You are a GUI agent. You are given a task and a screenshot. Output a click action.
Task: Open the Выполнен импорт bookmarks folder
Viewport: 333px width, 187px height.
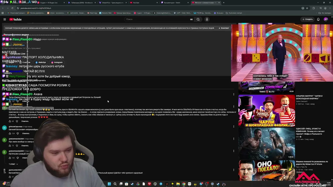coord(234,13)
